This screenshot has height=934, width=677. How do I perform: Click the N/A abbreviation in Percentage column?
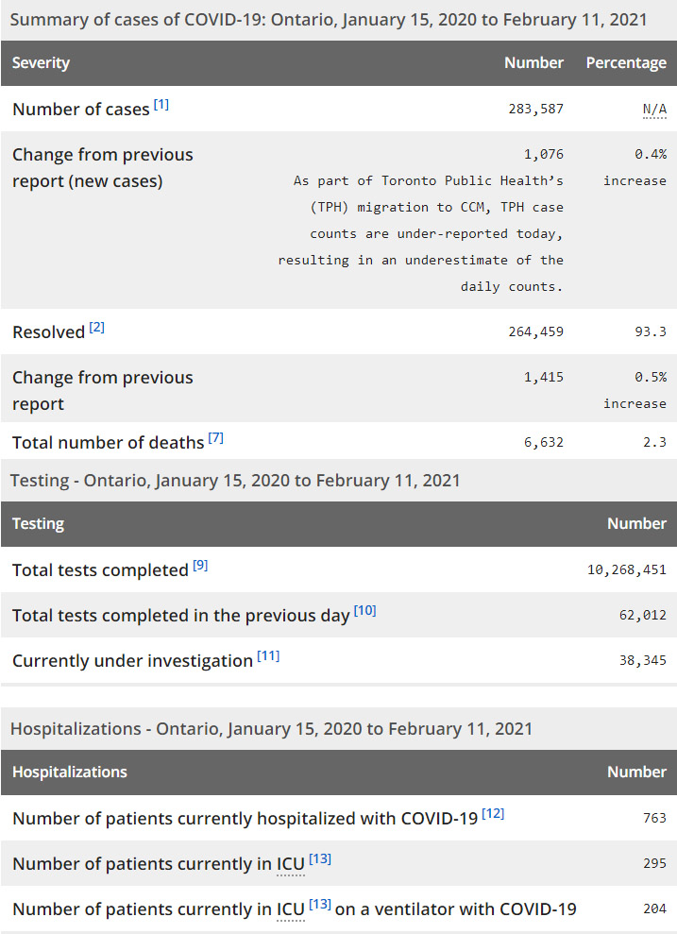[654, 109]
